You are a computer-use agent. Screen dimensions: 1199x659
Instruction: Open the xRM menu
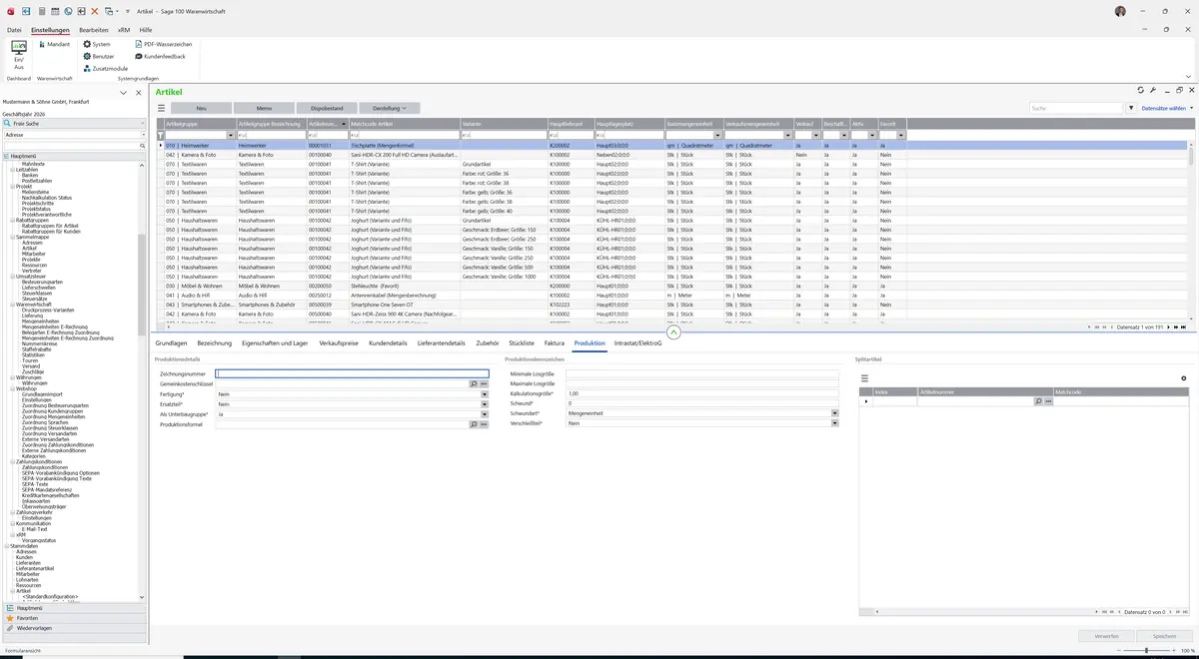click(x=124, y=30)
